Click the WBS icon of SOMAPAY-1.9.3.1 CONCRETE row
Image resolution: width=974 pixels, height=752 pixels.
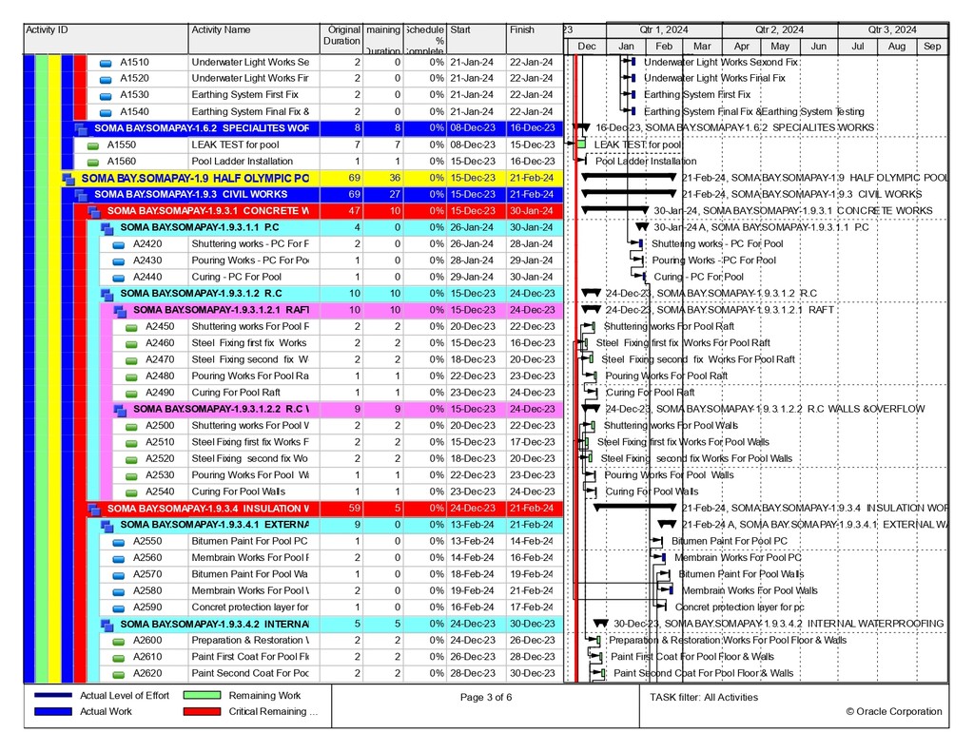[x=94, y=212]
